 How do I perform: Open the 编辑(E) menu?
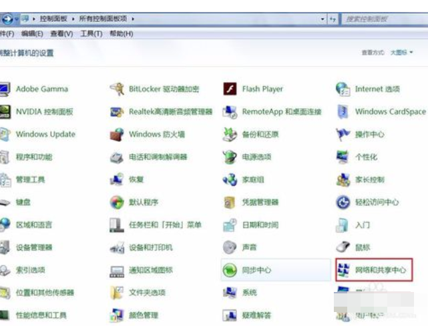(32, 34)
